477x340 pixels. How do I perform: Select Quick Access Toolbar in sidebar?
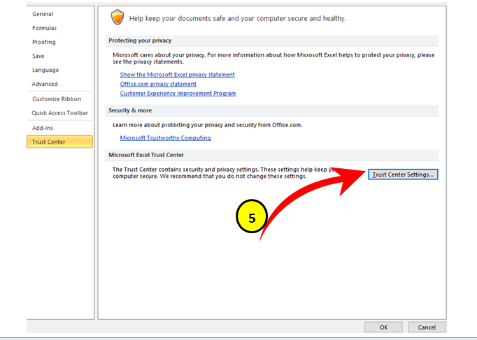(59, 113)
